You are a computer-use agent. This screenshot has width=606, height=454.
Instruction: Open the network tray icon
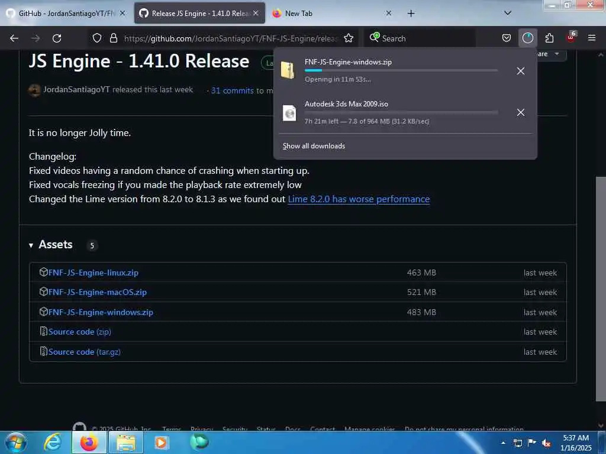(517, 443)
